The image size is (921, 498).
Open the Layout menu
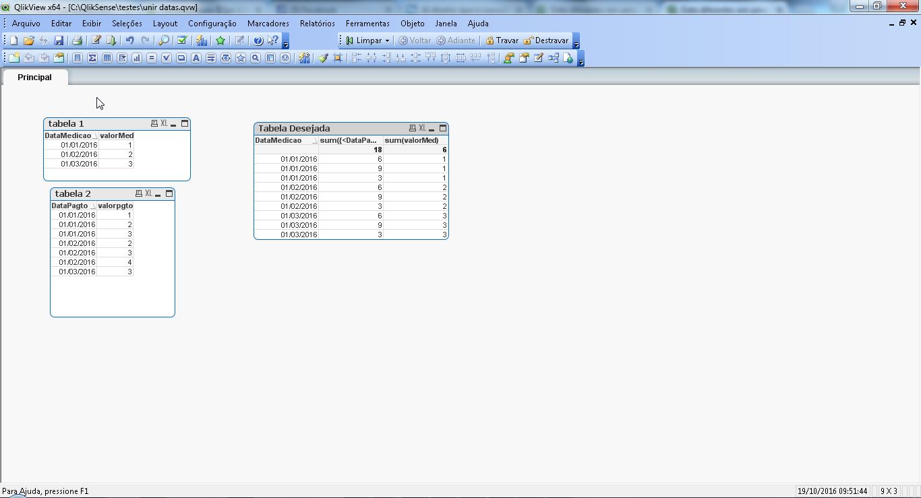(165, 24)
